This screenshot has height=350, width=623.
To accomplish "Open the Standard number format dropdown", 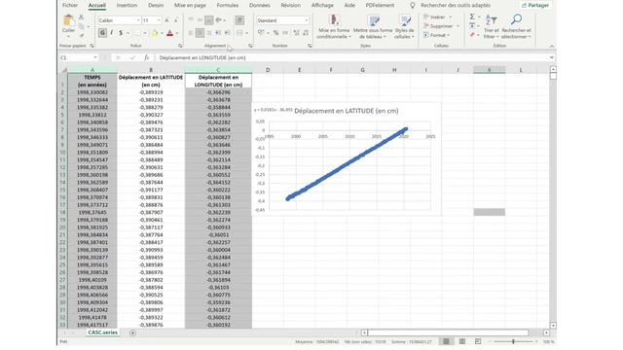I will 307,20.
